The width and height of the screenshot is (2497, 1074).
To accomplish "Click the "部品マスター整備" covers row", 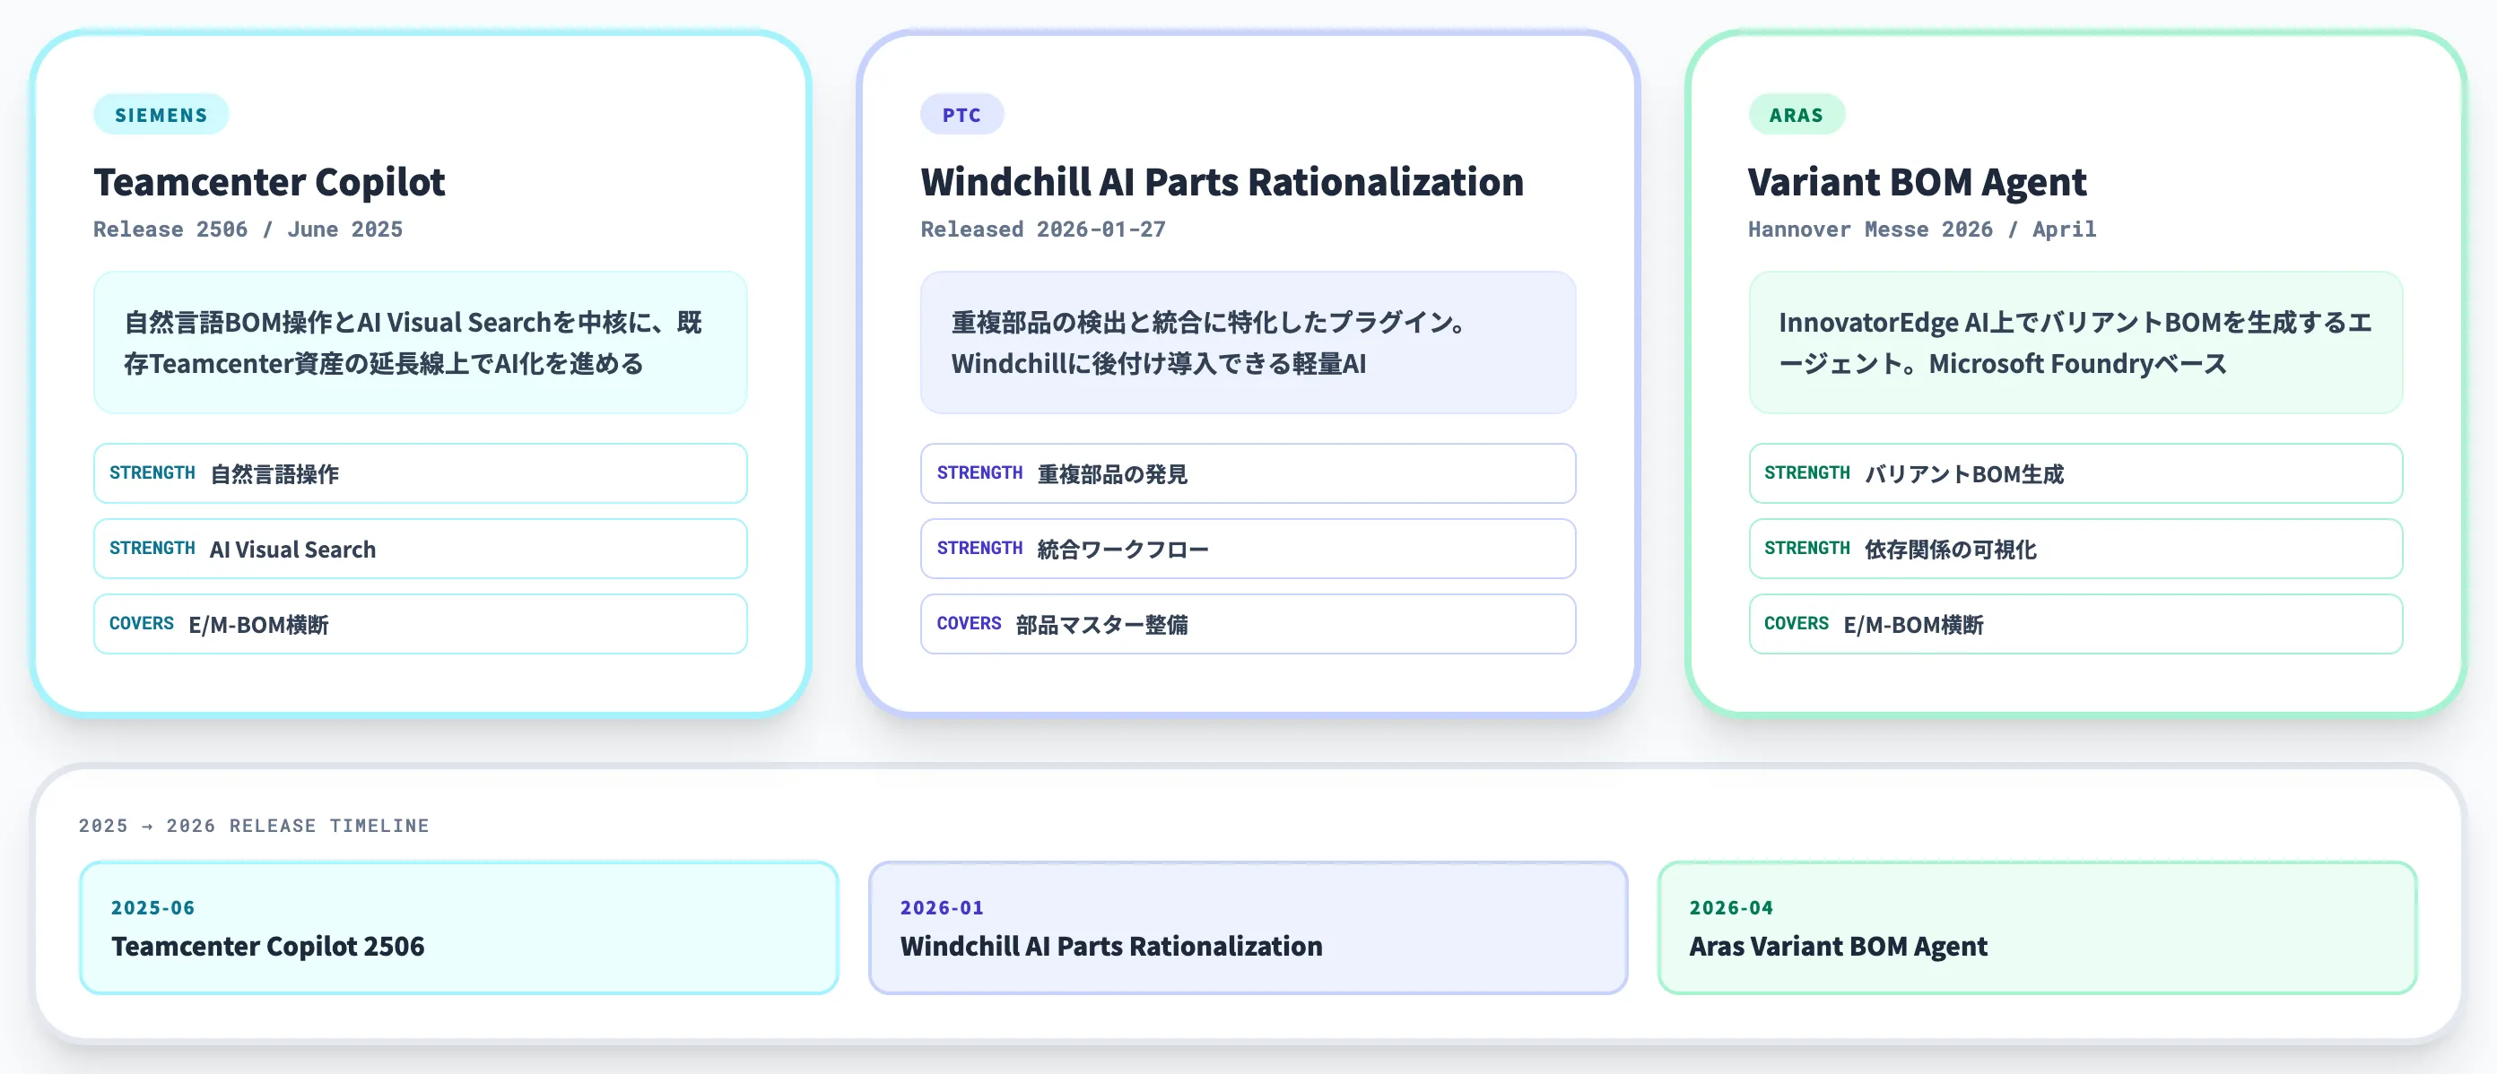I will 1248,624.
